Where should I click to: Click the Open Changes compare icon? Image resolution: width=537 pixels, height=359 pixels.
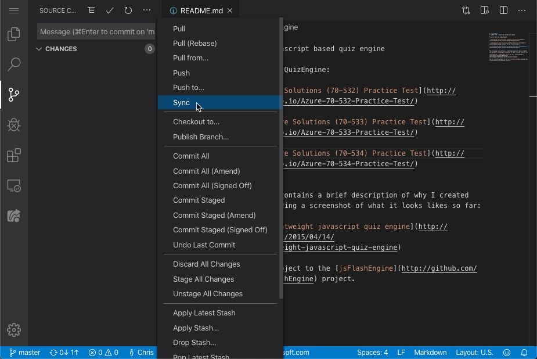(x=466, y=10)
